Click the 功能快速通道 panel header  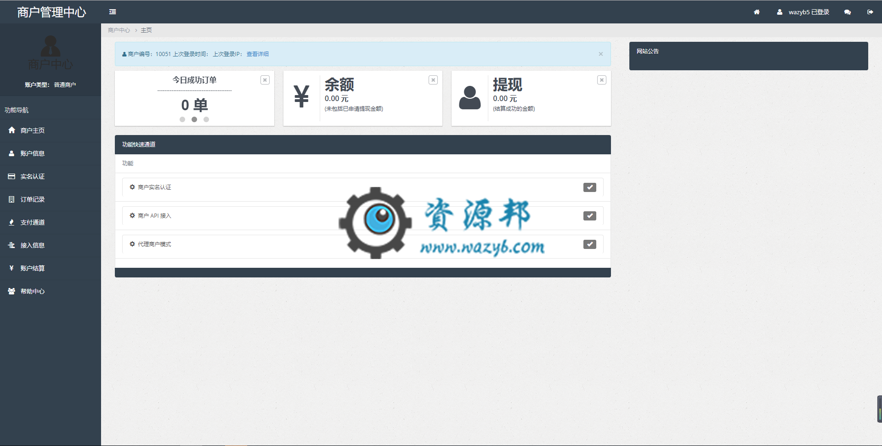pyautogui.click(x=363, y=145)
